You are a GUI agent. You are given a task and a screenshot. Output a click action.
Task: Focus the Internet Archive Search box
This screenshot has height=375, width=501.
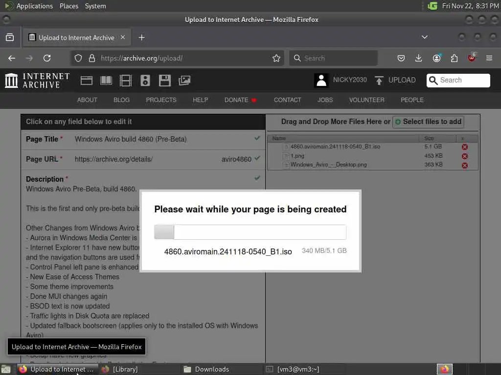tap(458, 80)
